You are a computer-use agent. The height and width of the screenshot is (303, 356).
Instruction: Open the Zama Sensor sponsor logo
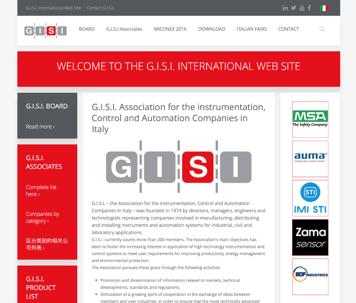pyautogui.click(x=310, y=238)
